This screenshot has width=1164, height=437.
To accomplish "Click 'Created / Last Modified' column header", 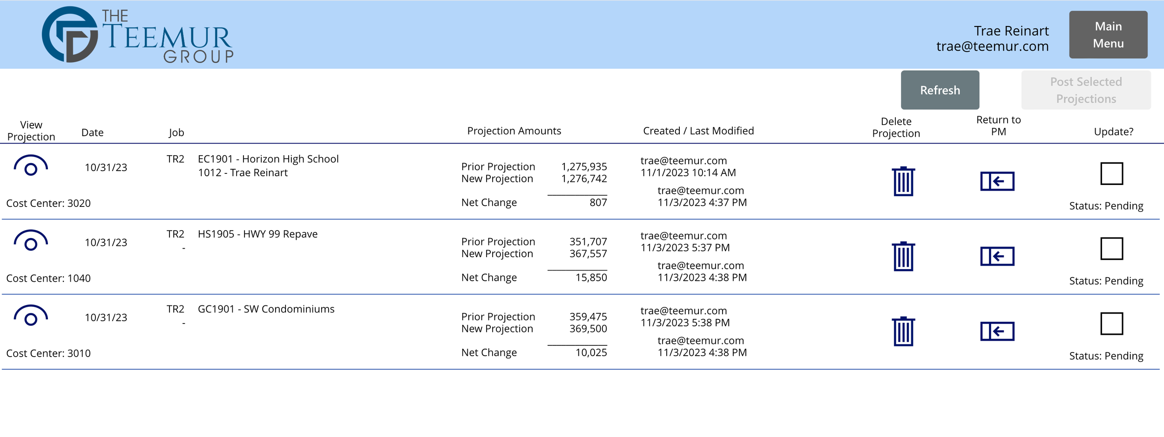I will click(698, 131).
